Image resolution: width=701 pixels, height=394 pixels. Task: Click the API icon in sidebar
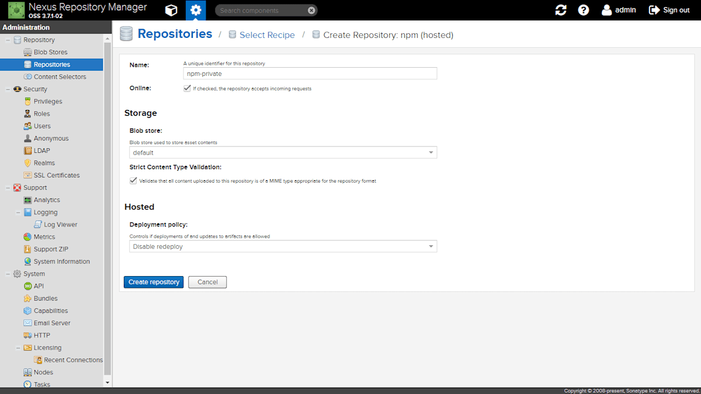[x=27, y=286]
